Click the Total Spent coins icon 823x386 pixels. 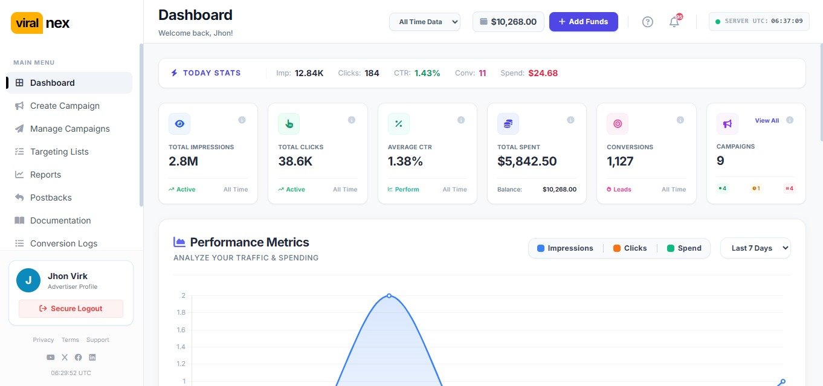[x=508, y=124]
